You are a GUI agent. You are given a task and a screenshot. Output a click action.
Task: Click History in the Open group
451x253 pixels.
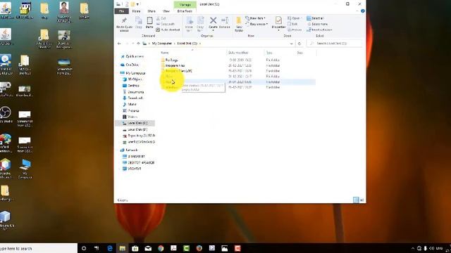(x=295, y=30)
